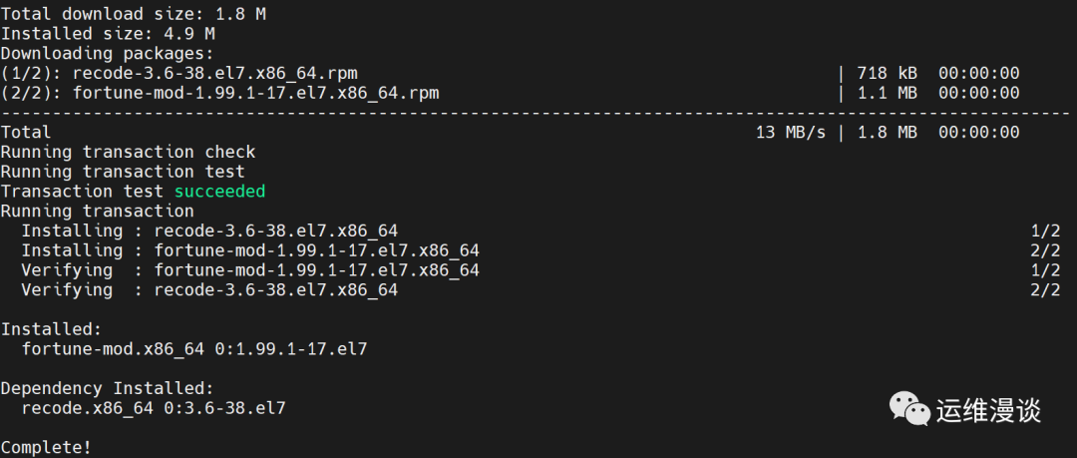1077x458 pixels.
Task: Click the "Installed size: 4.9 M" line
Action: coord(108,34)
